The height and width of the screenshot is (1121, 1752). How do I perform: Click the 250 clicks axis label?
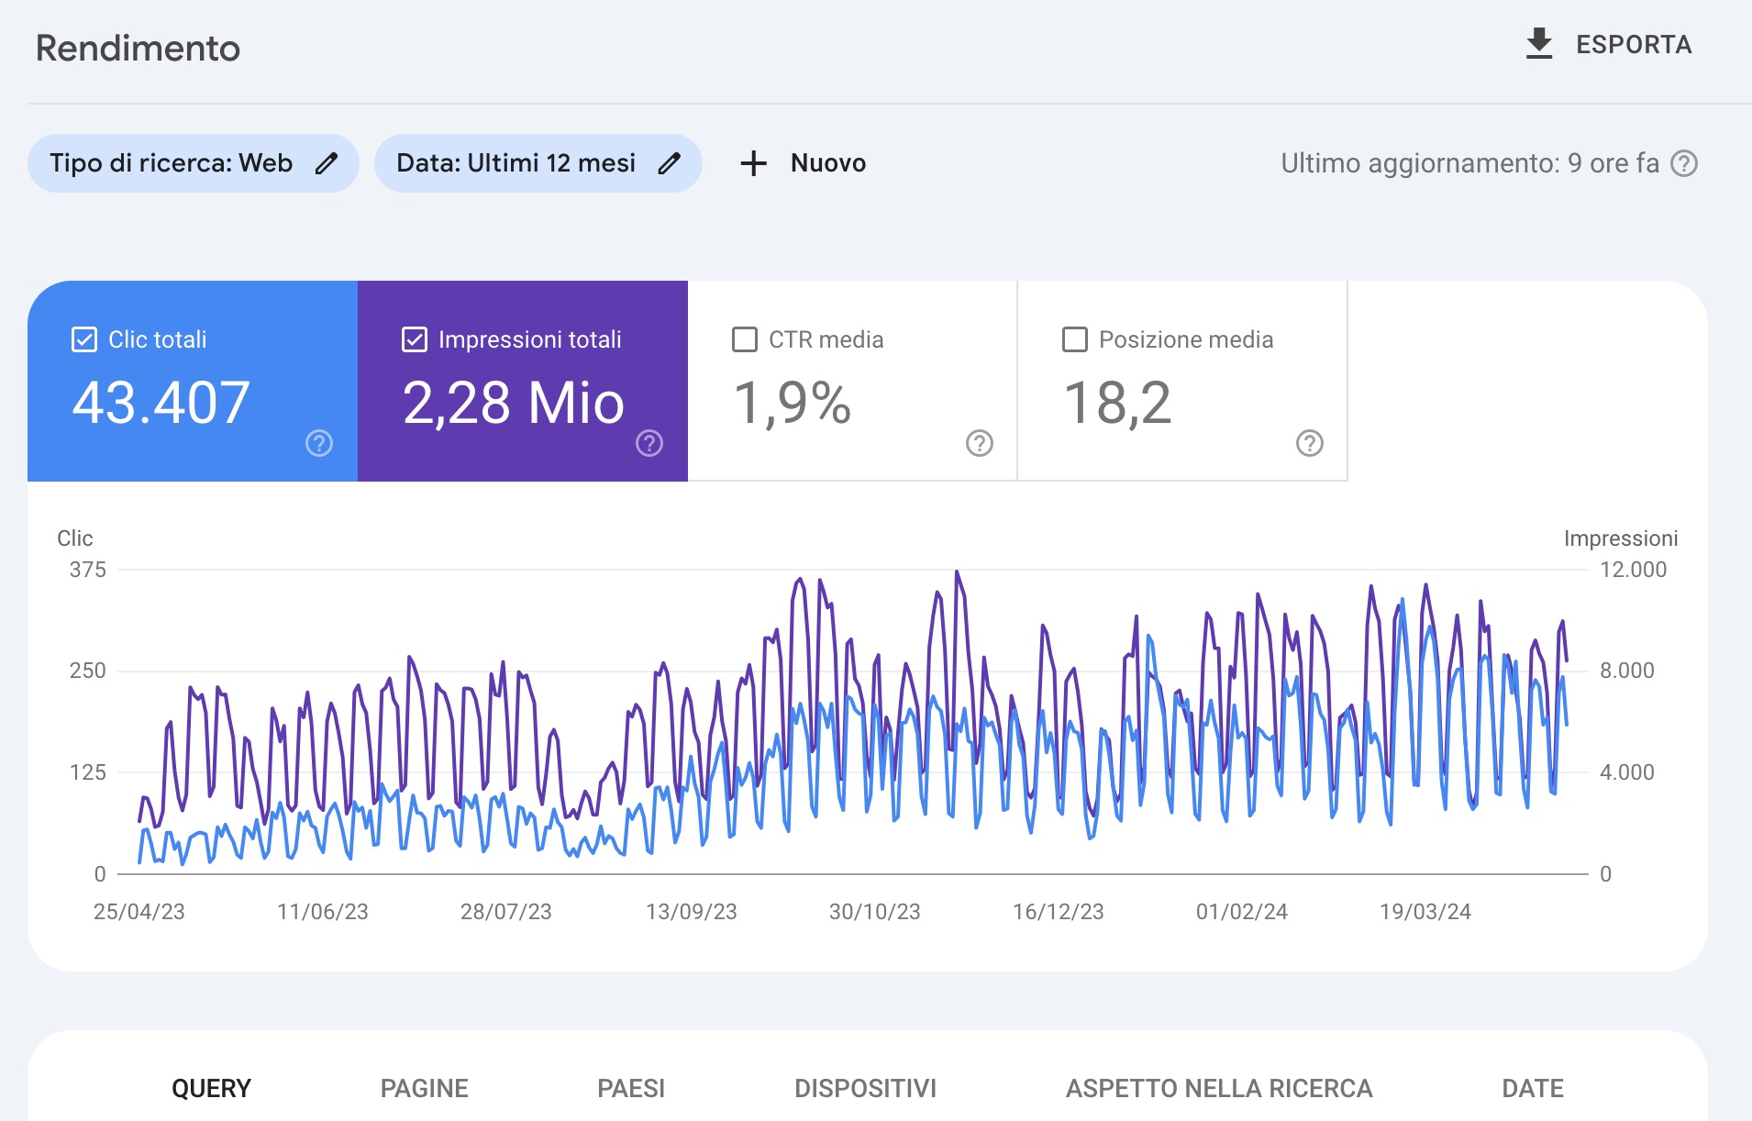[88, 671]
